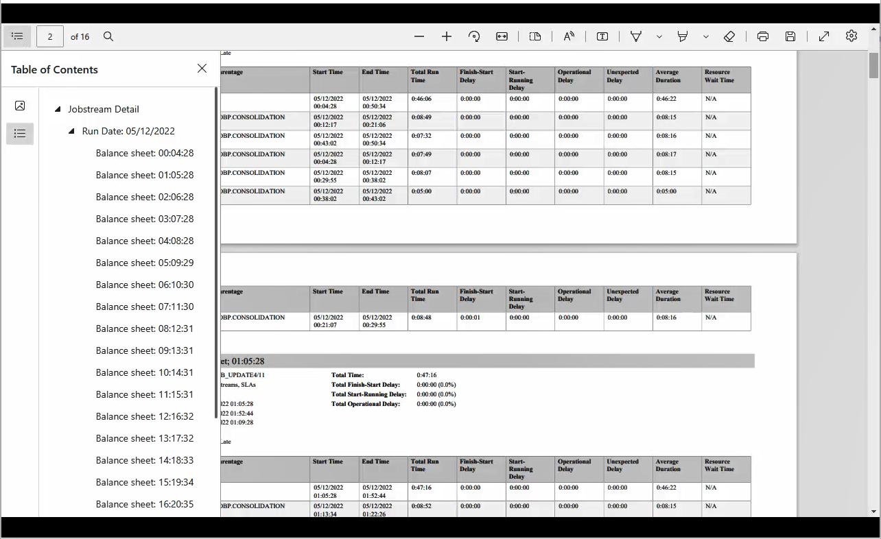Zoom out with the minus icon
Screen dimensions: 881x539
pyautogui.click(x=419, y=36)
